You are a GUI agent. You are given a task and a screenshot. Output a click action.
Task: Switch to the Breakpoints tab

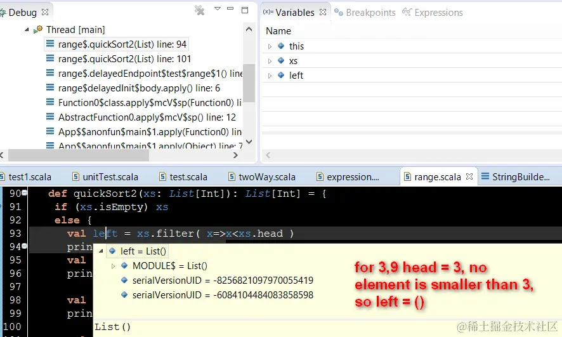tap(365, 13)
